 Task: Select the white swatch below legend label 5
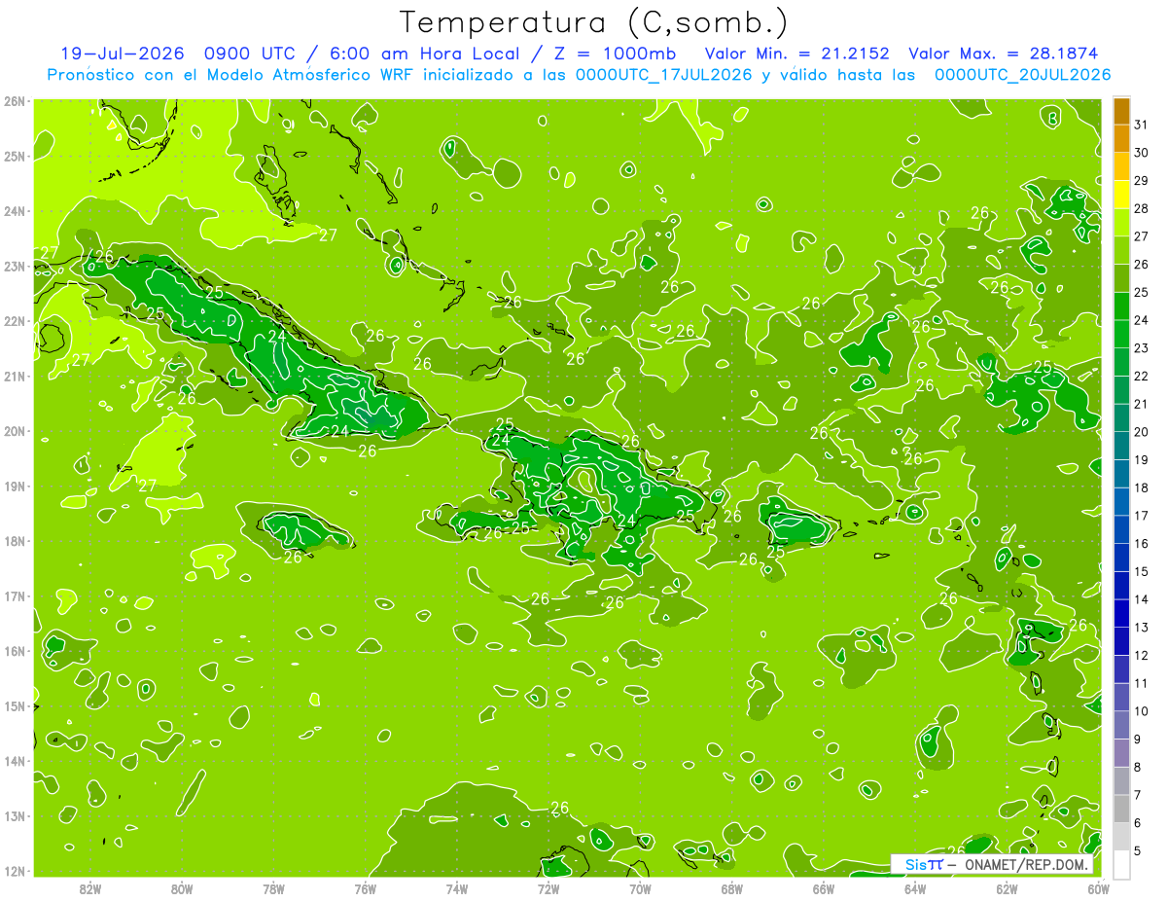point(1121,864)
